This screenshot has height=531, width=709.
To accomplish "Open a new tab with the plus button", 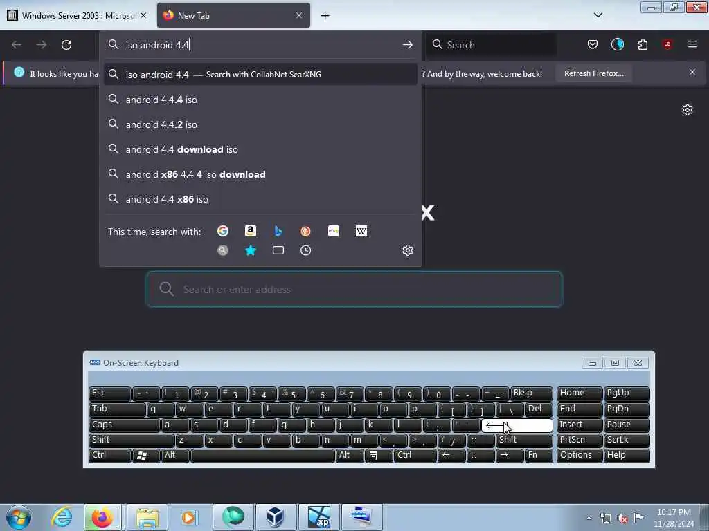I will pyautogui.click(x=325, y=16).
